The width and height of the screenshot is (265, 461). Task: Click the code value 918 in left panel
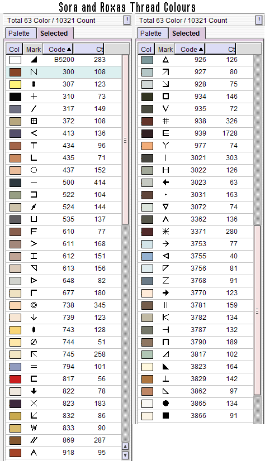tap(68, 453)
